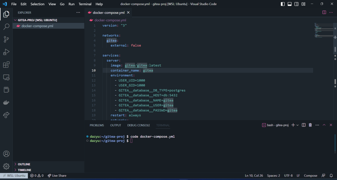The image size is (337, 180).
Task: Open the Selection menu
Action: [x=37, y=4]
